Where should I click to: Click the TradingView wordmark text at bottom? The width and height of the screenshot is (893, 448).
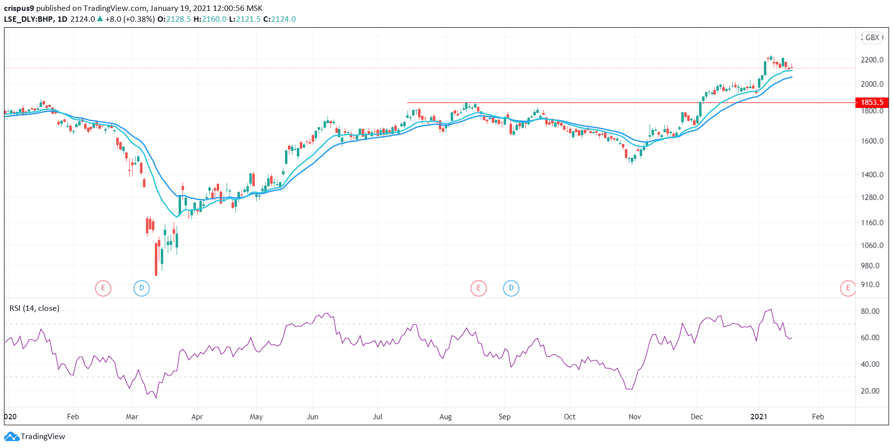[43, 437]
